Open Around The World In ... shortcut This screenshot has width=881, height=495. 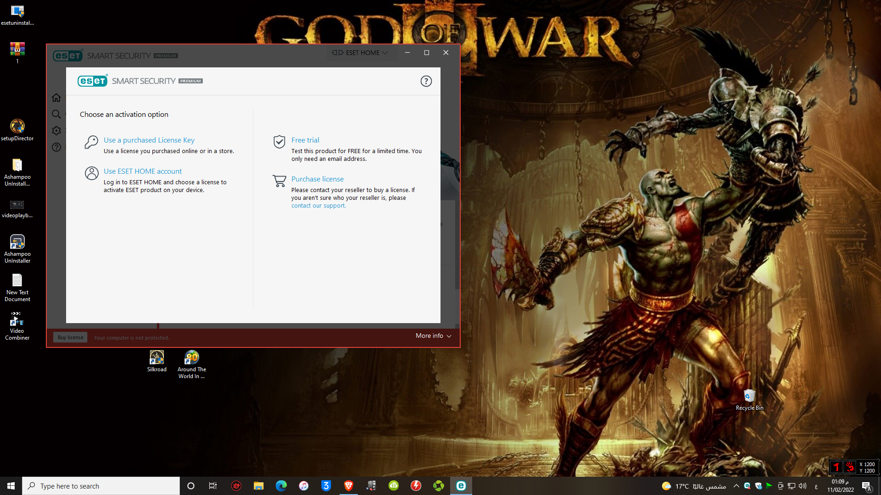[x=192, y=365]
